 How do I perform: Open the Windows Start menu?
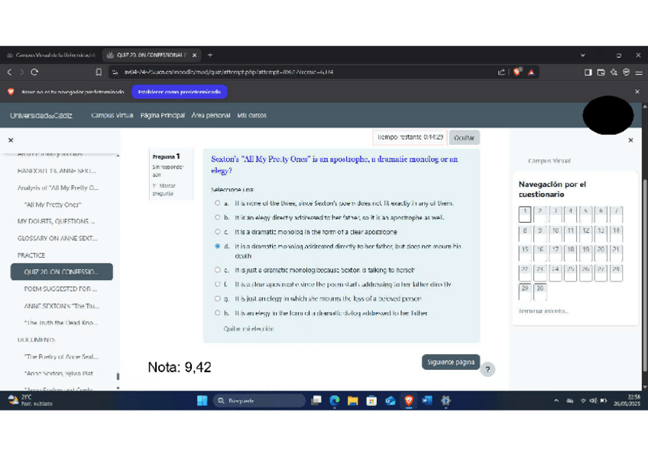point(202,400)
